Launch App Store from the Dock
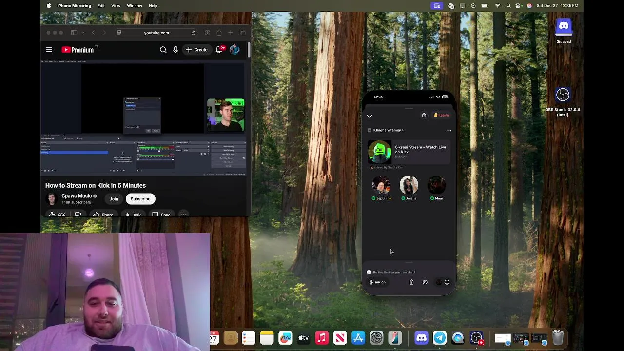Image resolution: width=624 pixels, height=351 pixels. click(x=358, y=338)
